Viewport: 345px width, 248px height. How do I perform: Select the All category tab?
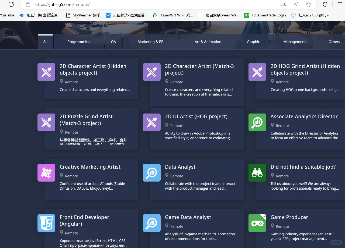click(45, 42)
